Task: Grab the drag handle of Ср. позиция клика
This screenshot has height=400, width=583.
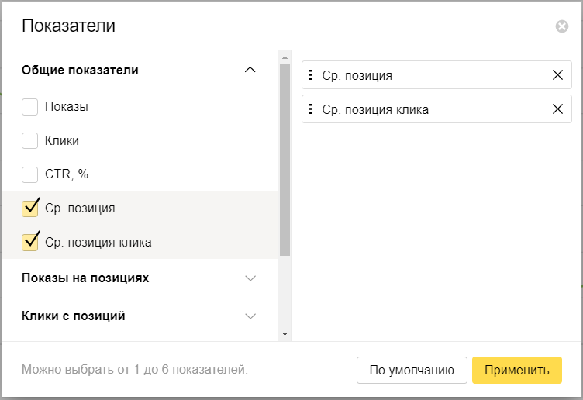Action: 310,109
